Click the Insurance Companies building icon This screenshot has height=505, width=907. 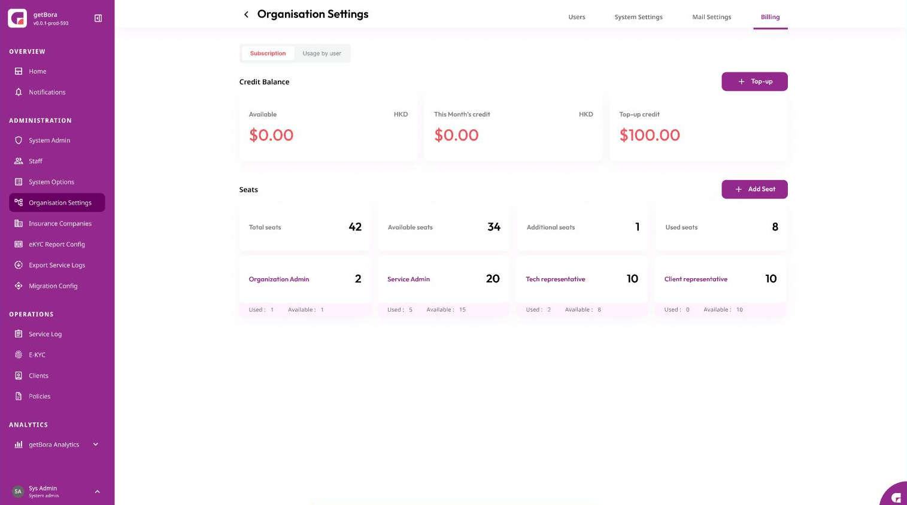[x=19, y=223]
